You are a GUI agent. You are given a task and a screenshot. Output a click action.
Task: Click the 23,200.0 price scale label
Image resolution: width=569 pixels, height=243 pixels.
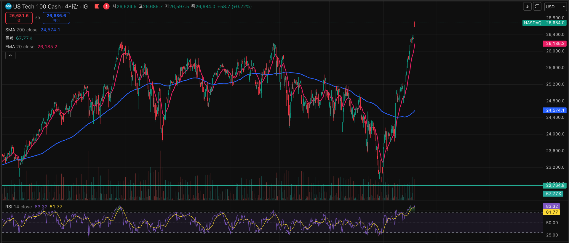point(555,167)
